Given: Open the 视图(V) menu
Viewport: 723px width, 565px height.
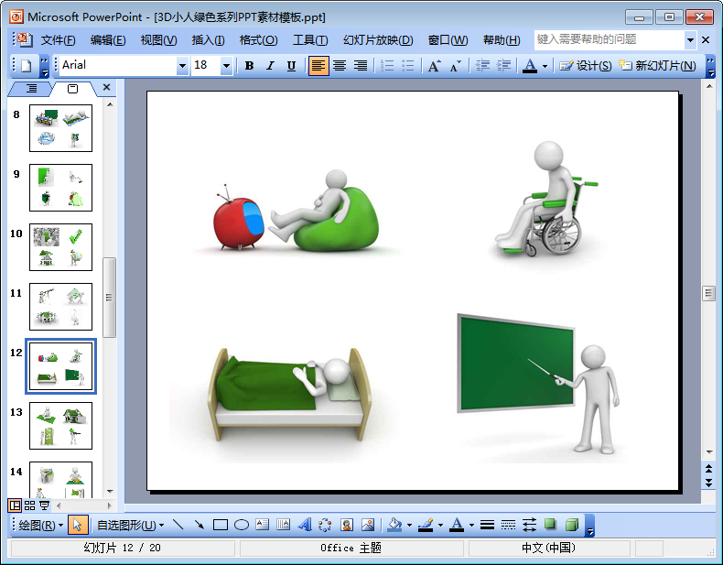Looking at the screenshot, I should coord(158,40).
